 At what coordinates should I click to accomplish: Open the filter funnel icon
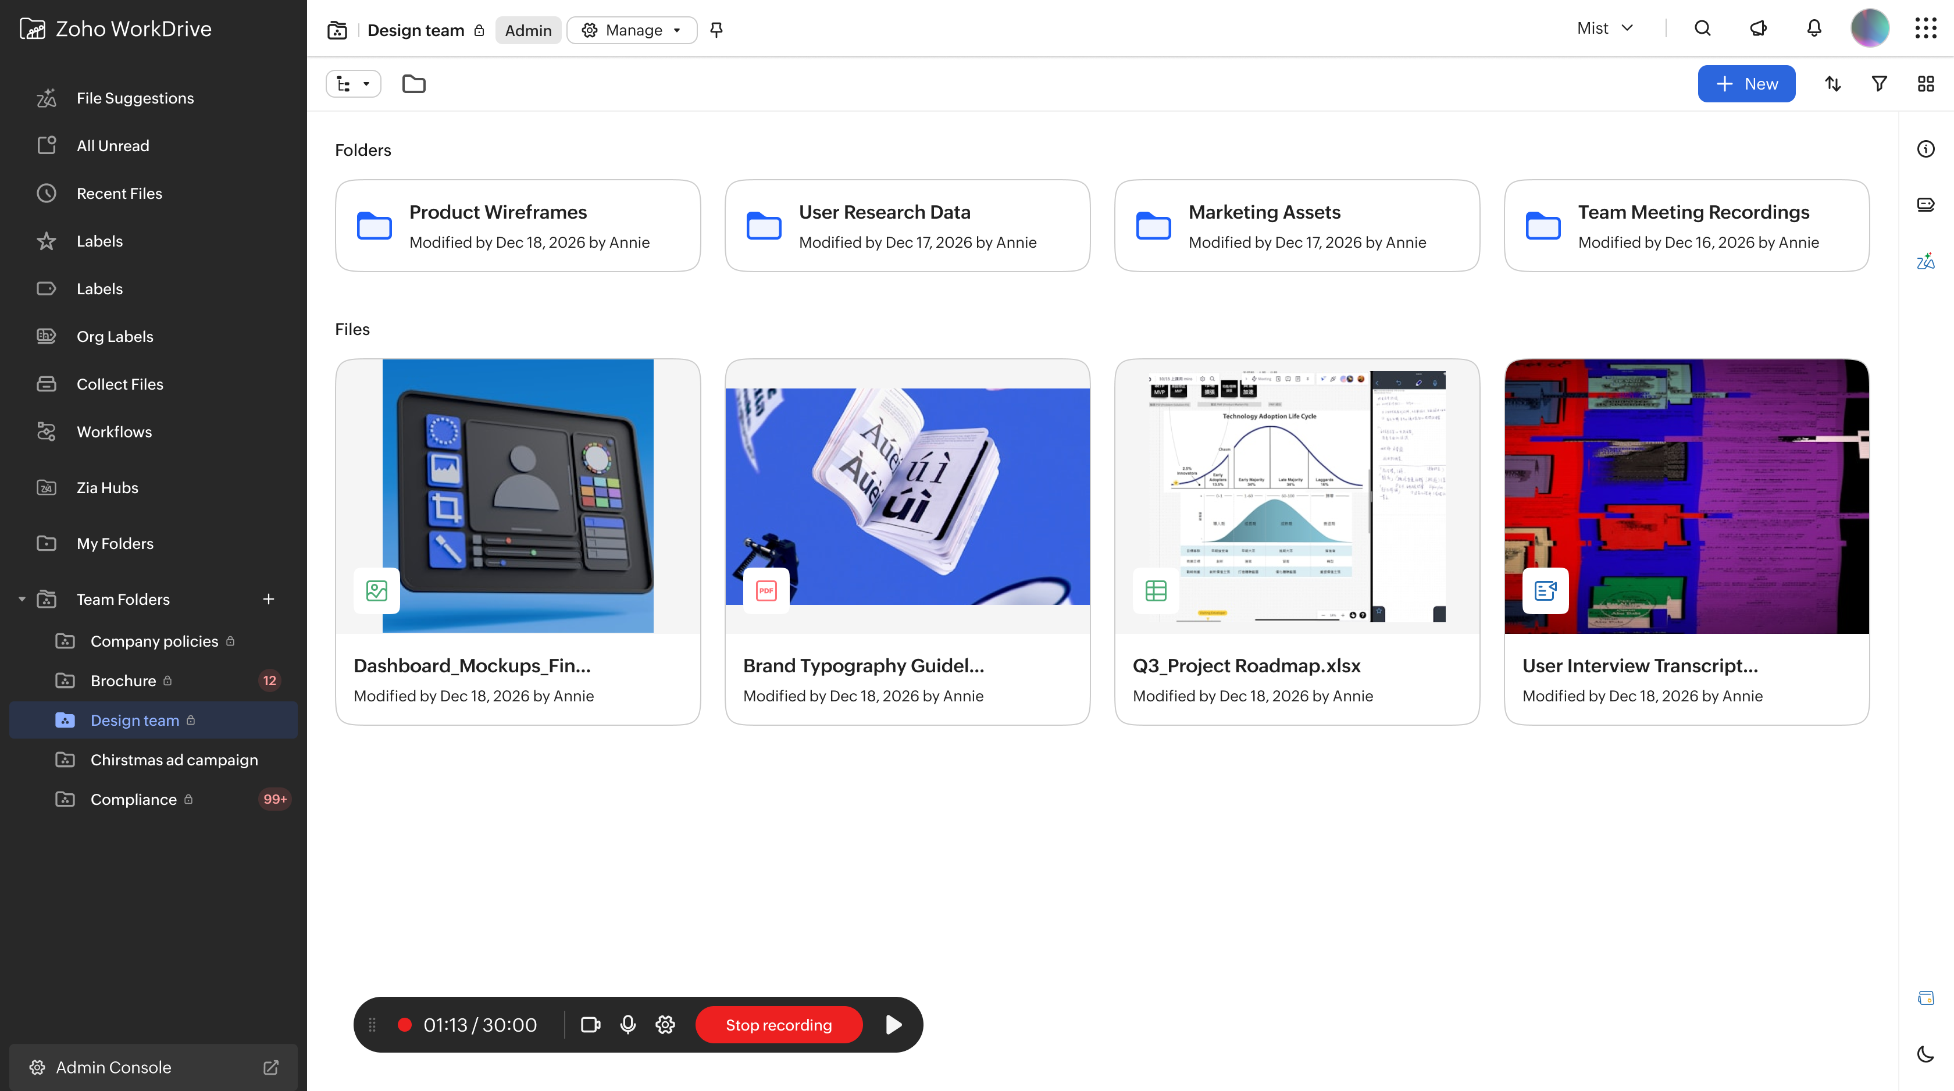1879,84
